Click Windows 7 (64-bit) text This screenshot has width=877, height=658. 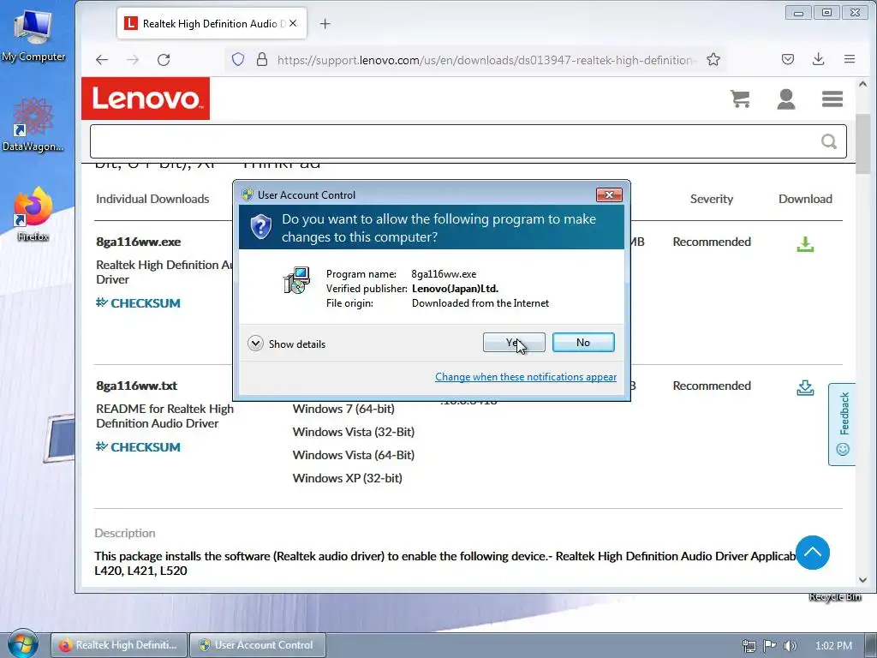(343, 409)
